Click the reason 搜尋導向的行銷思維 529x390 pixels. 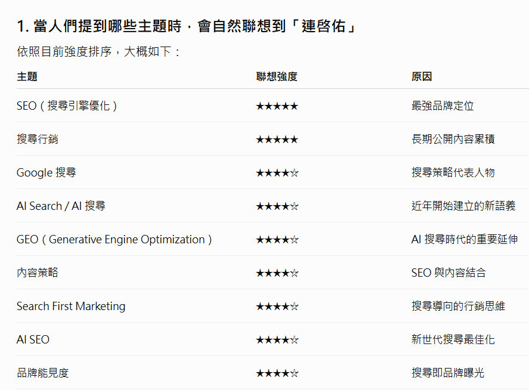point(458,307)
